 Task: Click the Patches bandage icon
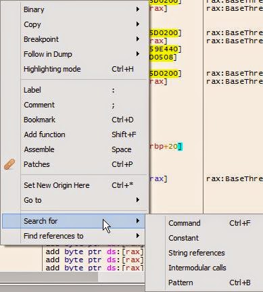coord(9,164)
